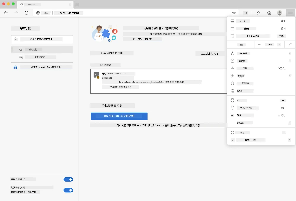Open the Favorites toolbar icon

coord(258,13)
